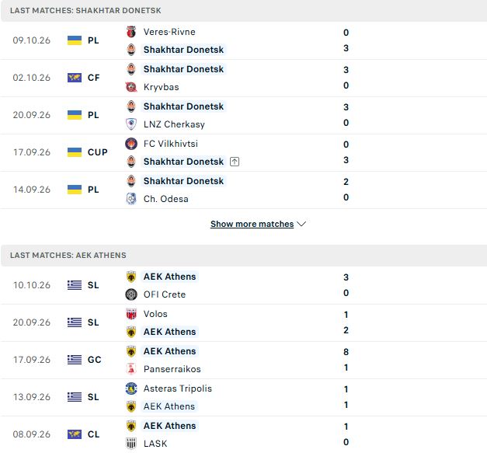The height and width of the screenshot is (453, 487).
Task: Click the Panserraikos club logo
Action: pos(131,369)
